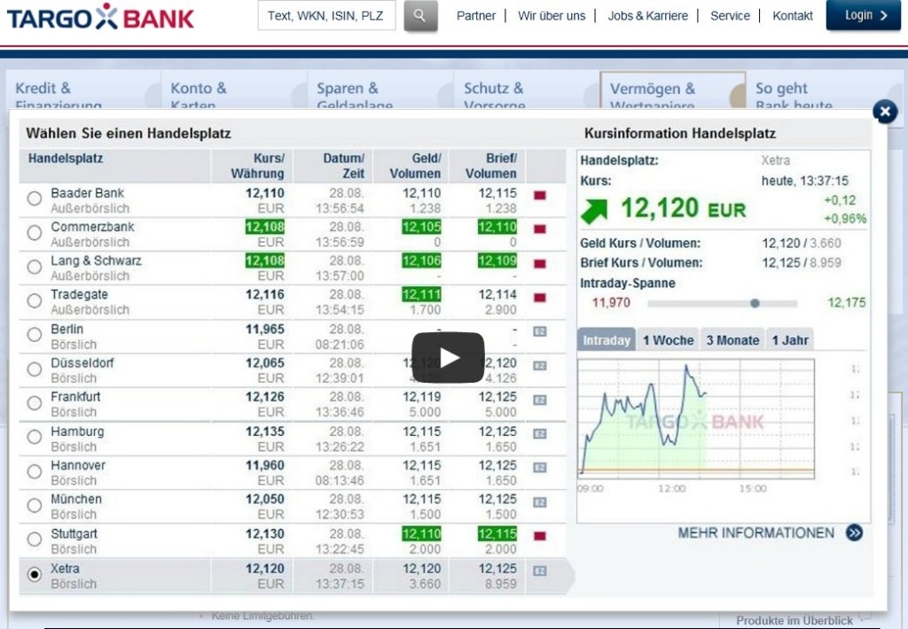Select Baader Bank trading venue

click(x=35, y=198)
